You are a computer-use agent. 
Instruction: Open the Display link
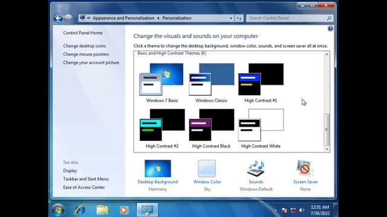tap(70, 171)
